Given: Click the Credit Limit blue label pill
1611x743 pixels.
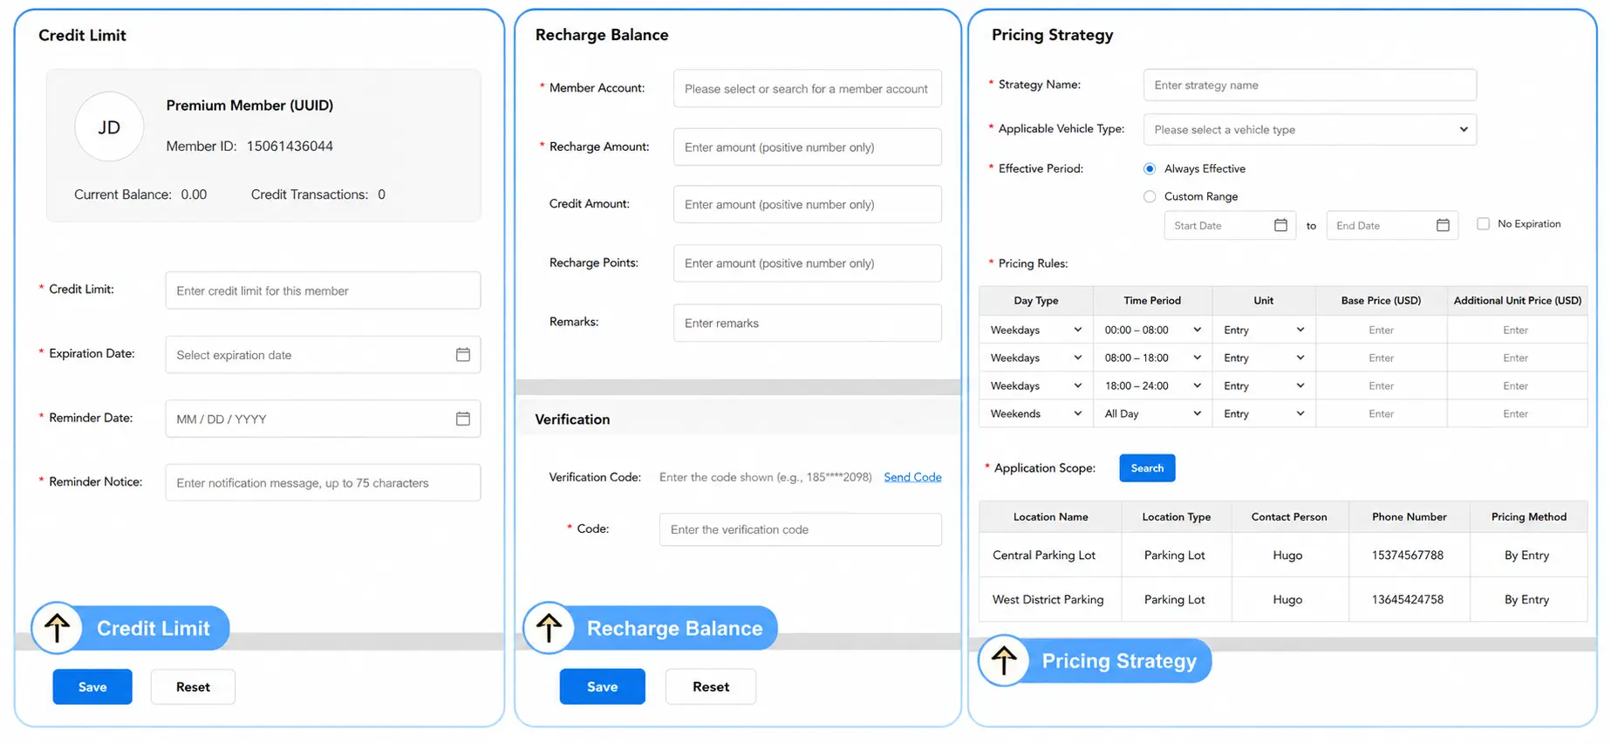Looking at the screenshot, I should (x=154, y=628).
